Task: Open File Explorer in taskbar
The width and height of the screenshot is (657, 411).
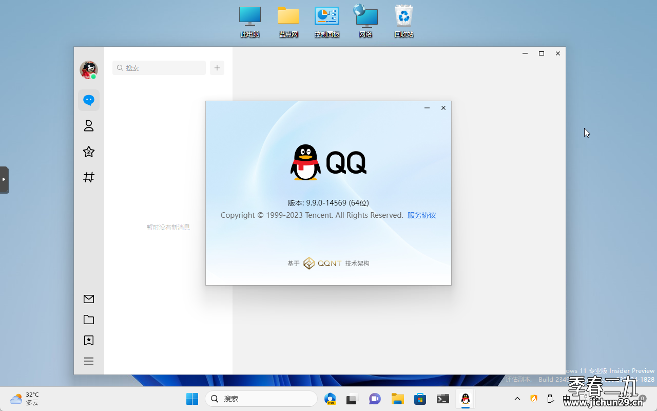Action: point(397,399)
